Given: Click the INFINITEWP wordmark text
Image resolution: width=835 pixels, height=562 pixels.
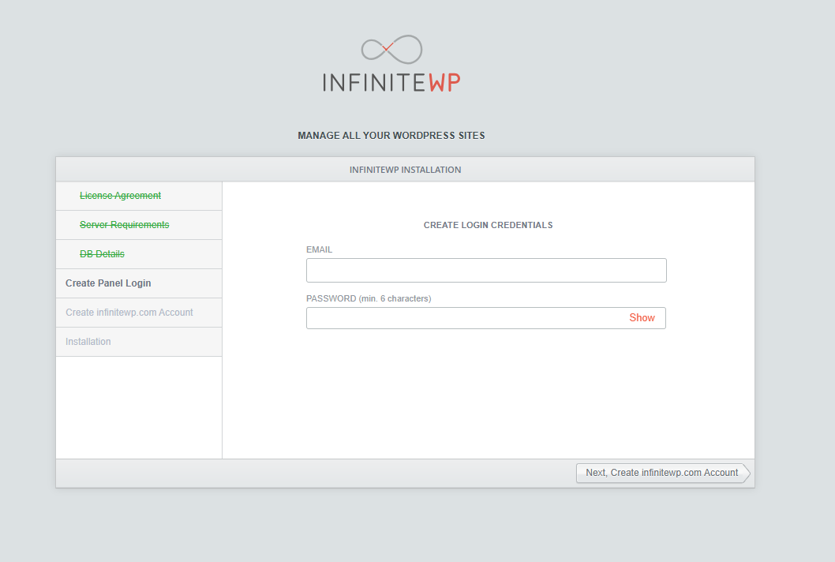Looking at the screenshot, I should point(391,83).
